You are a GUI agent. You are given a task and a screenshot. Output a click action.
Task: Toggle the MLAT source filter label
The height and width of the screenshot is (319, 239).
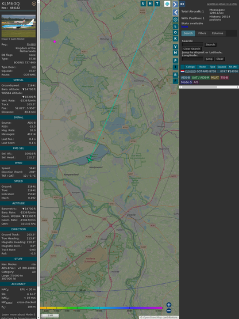click(x=215, y=78)
